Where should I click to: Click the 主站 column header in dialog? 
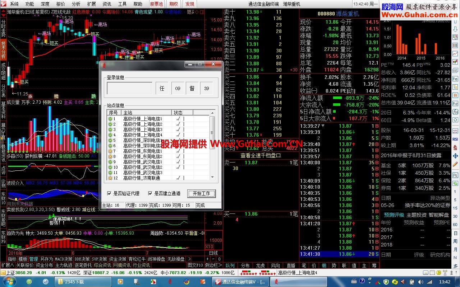(146, 113)
